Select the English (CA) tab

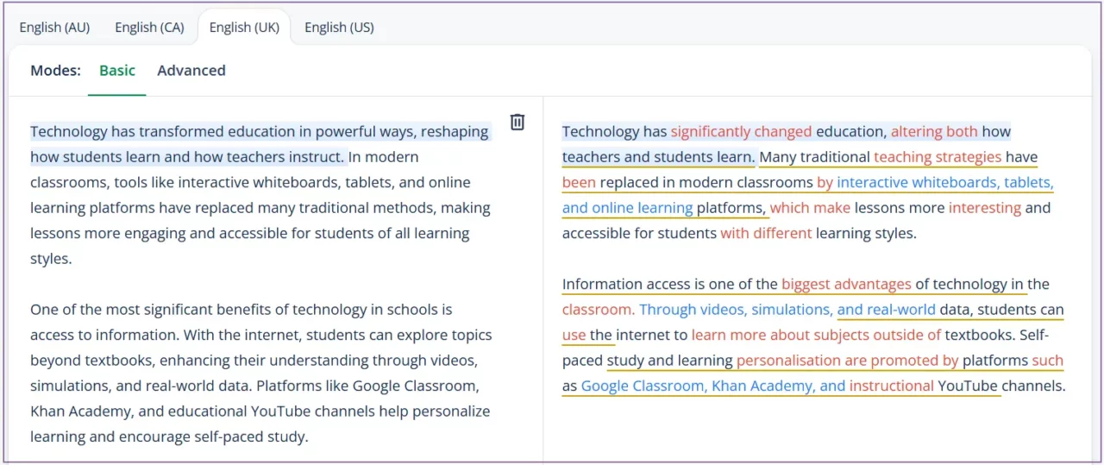tap(149, 27)
